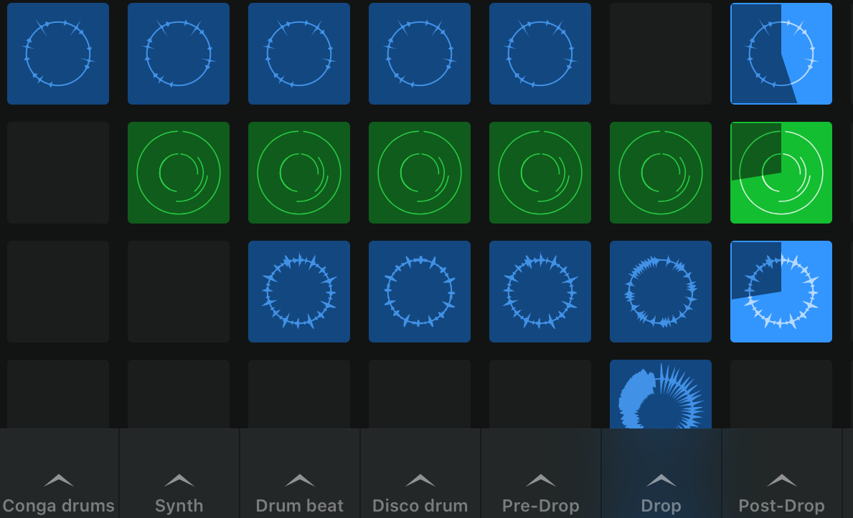Play third-row spiky blue loop in Drum beat column

[x=299, y=292]
